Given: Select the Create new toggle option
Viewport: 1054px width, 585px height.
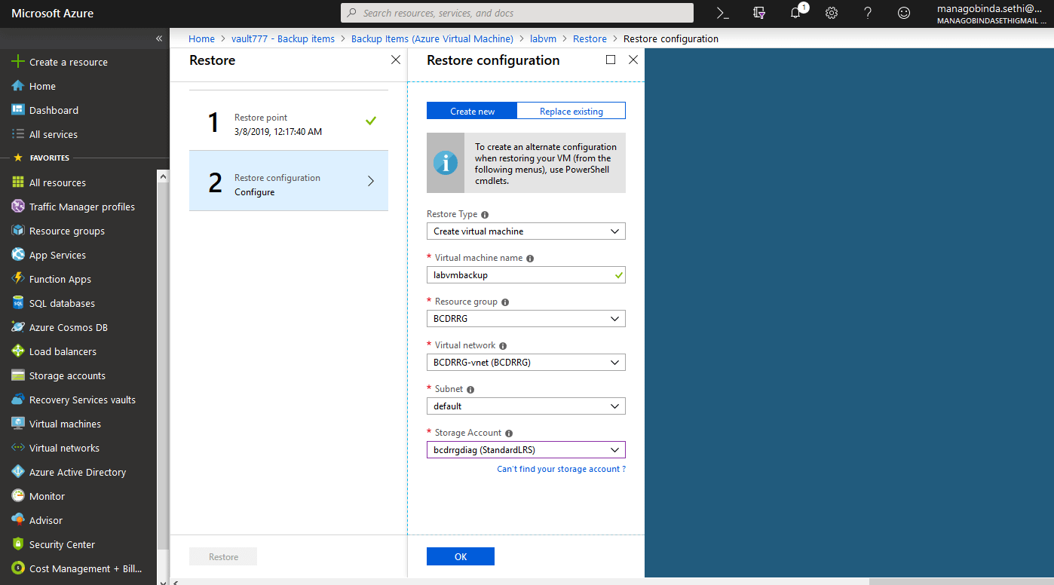Looking at the screenshot, I should [x=472, y=111].
